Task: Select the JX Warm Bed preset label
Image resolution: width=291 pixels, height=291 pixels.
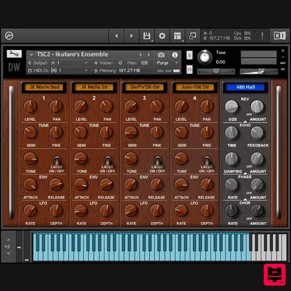Action: click(44, 87)
